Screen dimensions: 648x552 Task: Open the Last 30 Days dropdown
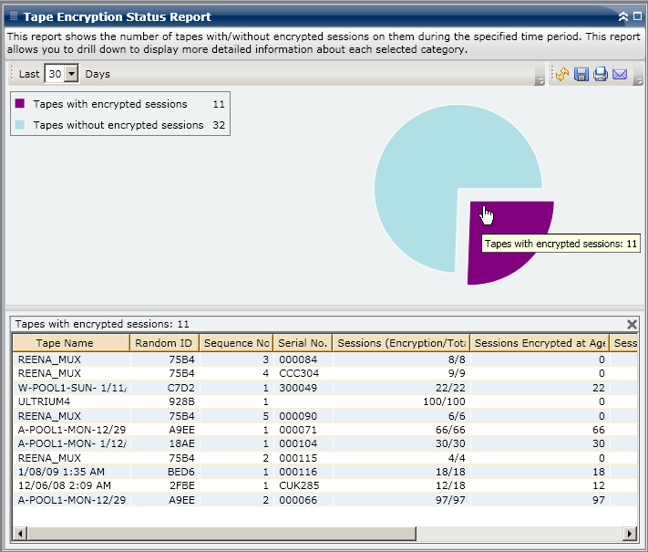(x=72, y=74)
